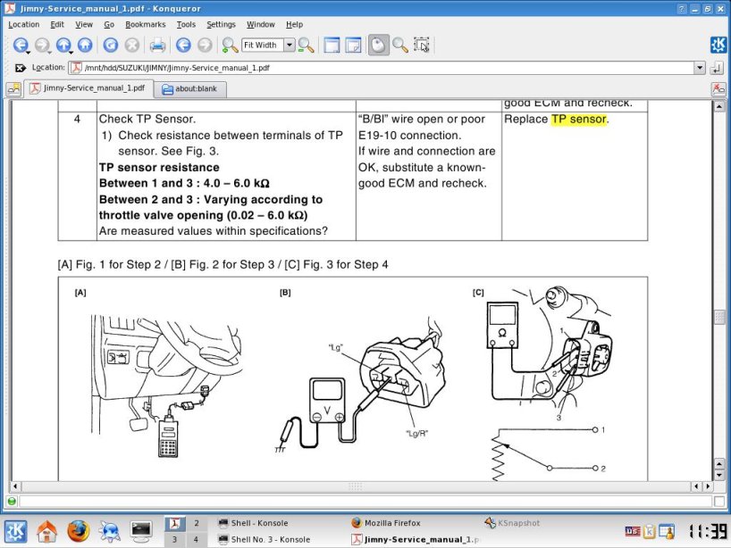Click the vertical scrollbar handle
This screenshot has width=731, height=548.
719,318
